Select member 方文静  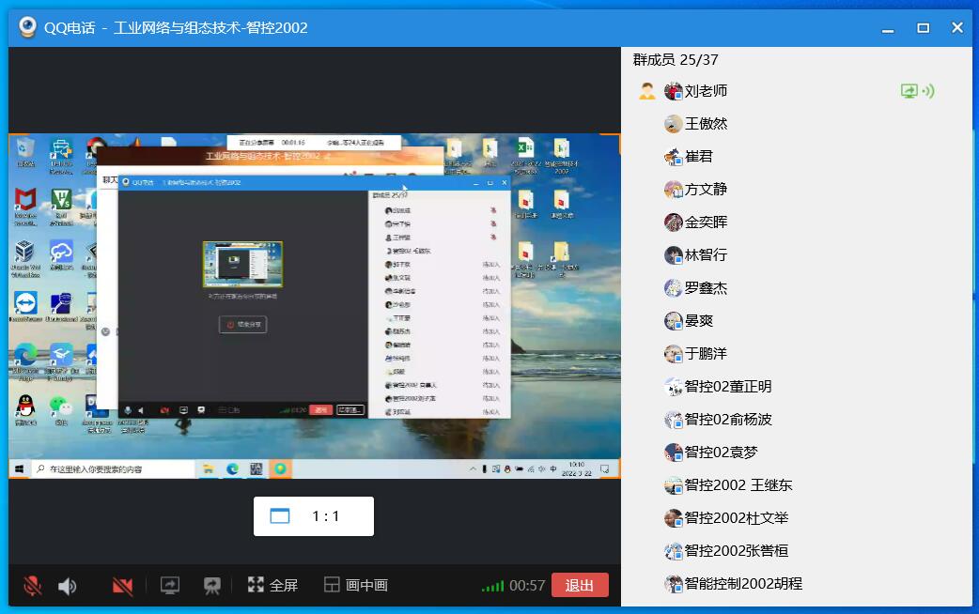(x=706, y=189)
